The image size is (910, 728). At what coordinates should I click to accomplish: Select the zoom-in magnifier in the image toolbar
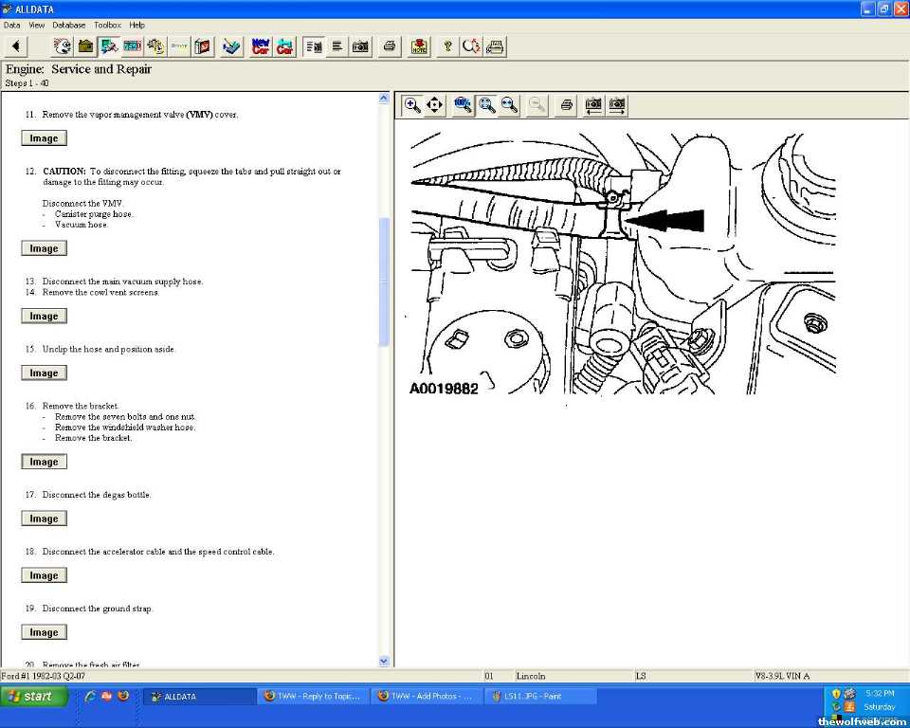pyautogui.click(x=412, y=105)
